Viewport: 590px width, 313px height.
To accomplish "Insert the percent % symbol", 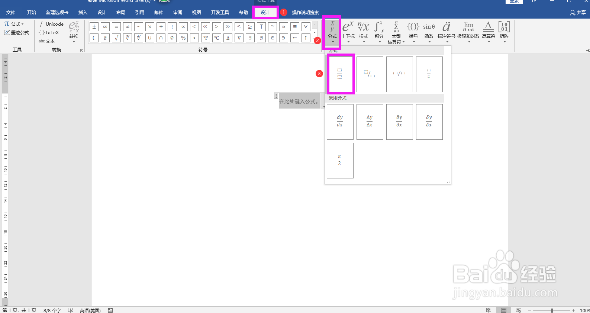I will (183, 38).
